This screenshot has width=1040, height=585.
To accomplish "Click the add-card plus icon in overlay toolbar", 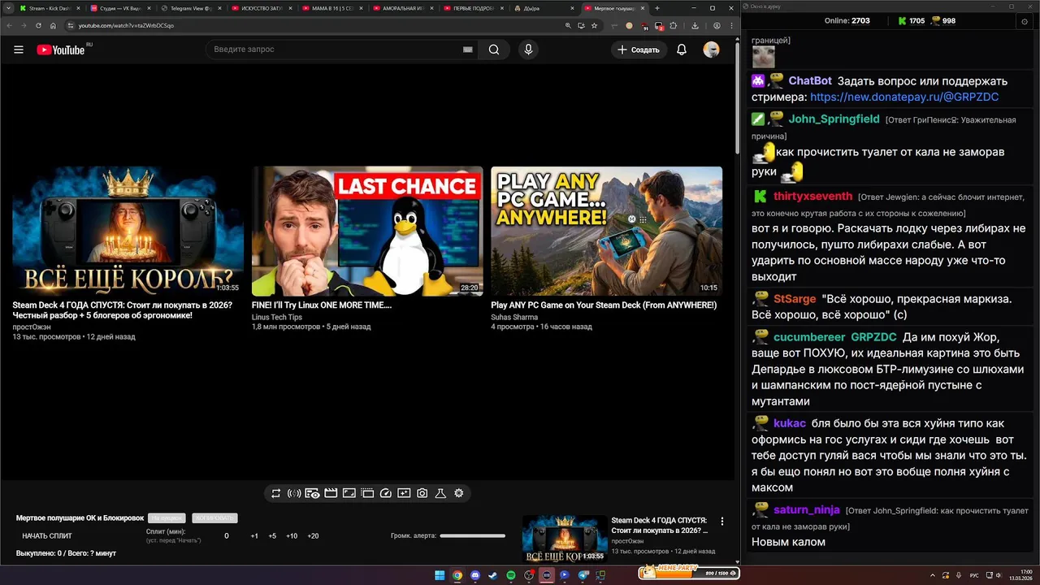I will click(x=404, y=493).
